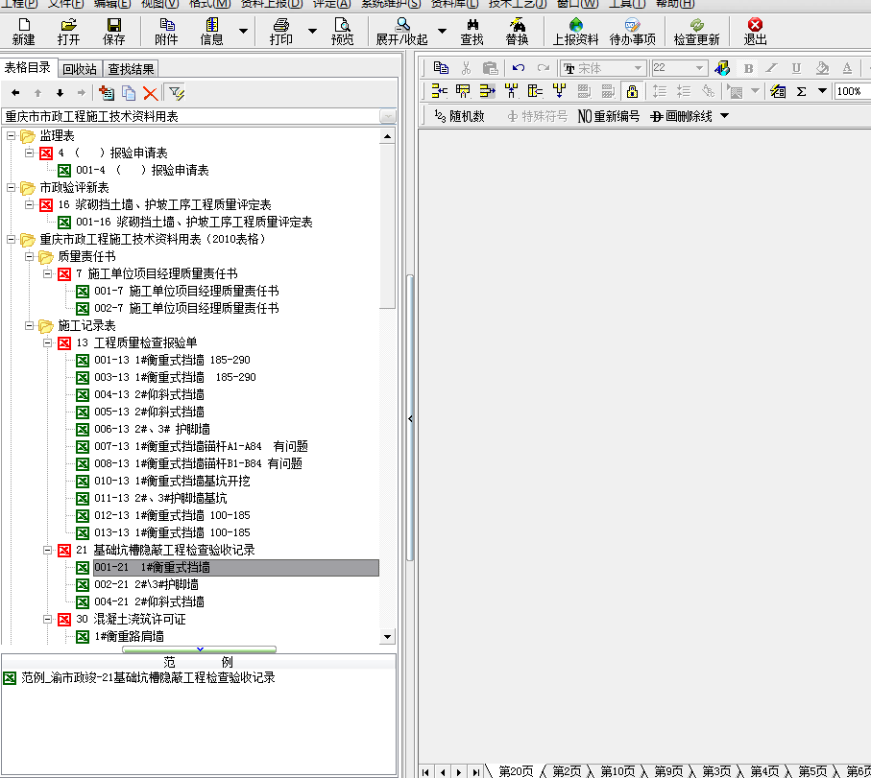Click the 随机数 button
This screenshot has height=778, width=871.
459,116
